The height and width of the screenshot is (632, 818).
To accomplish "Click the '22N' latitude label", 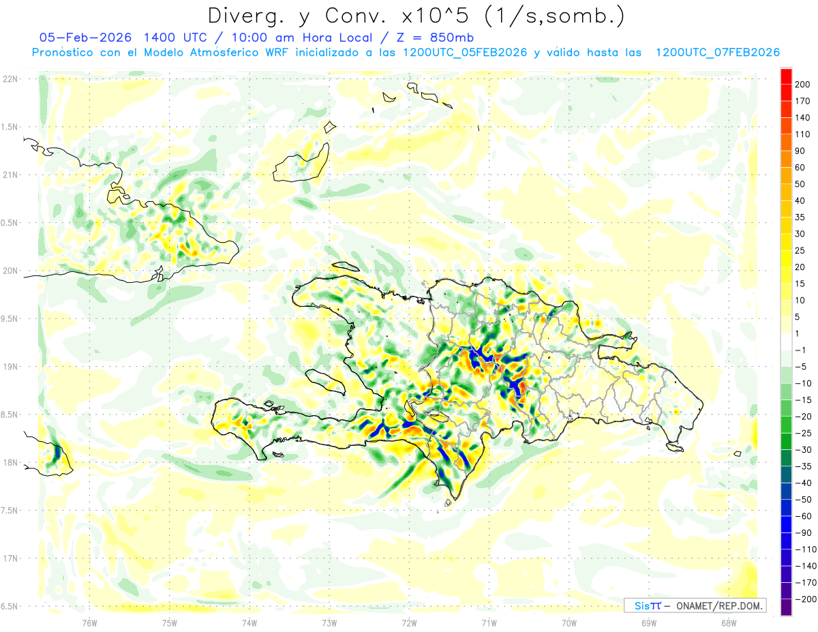I will pyautogui.click(x=10, y=79).
